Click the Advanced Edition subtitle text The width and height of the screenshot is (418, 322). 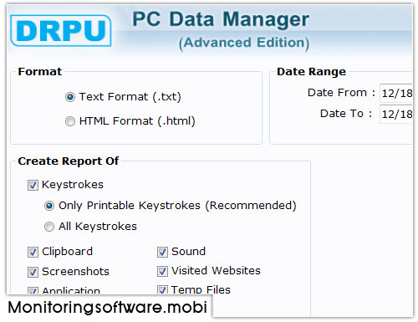point(244,43)
